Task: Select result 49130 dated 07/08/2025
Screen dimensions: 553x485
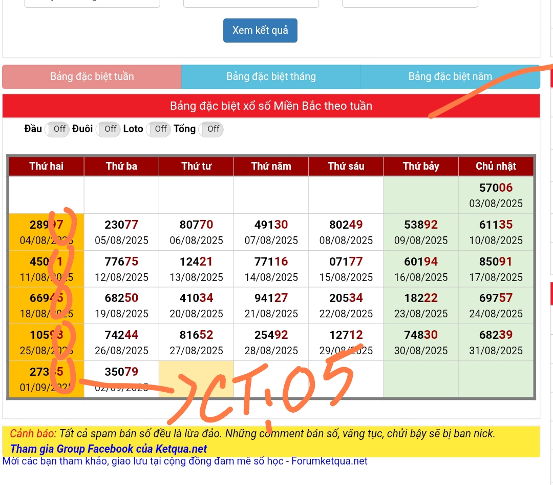Action: click(x=271, y=232)
